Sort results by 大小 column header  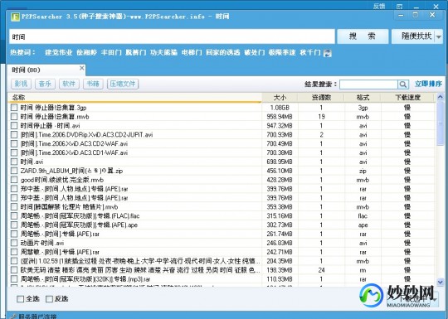[x=280, y=97]
